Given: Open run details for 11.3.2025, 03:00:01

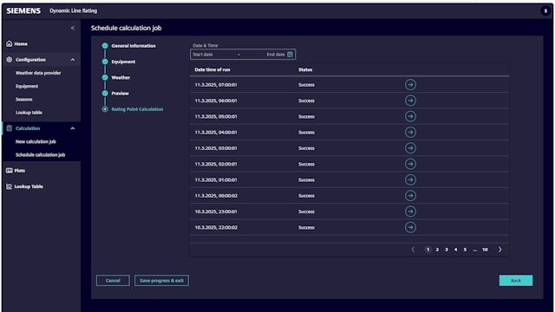Looking at the screenshot, I should click(x=410, y=148).
